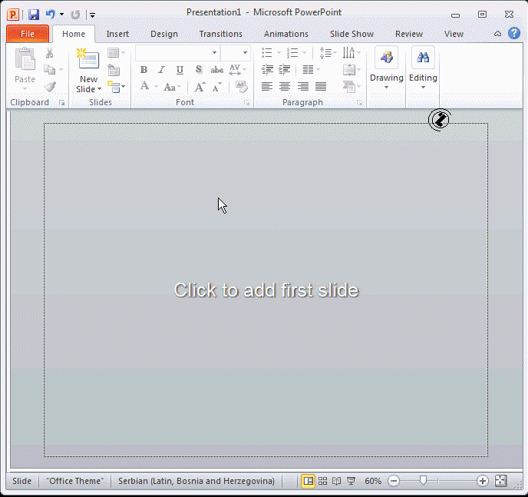
Task: Switch to the Design tab
Action: (x=164, y=34)
